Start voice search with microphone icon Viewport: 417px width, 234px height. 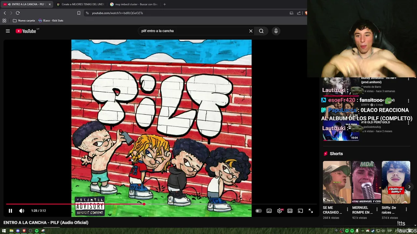point(276,31)
